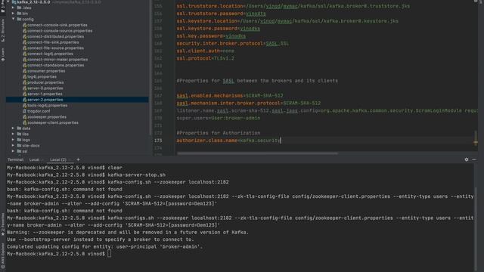Collapse the config folder
The image size is (484, 272).
click(x=13, y=19)
